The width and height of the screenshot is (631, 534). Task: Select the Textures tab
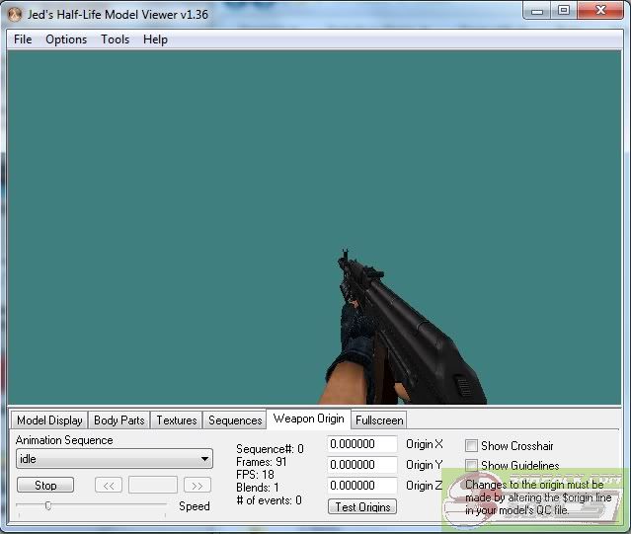pos(177,420)
